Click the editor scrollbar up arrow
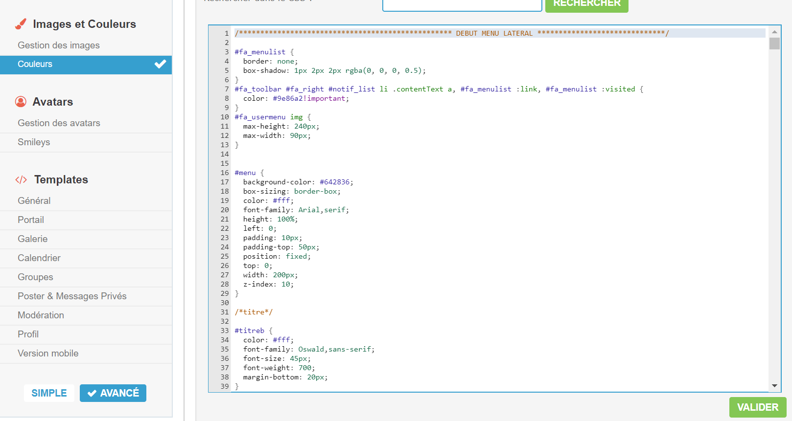This screenshot has width=792, height=421. tap(774, 32)
